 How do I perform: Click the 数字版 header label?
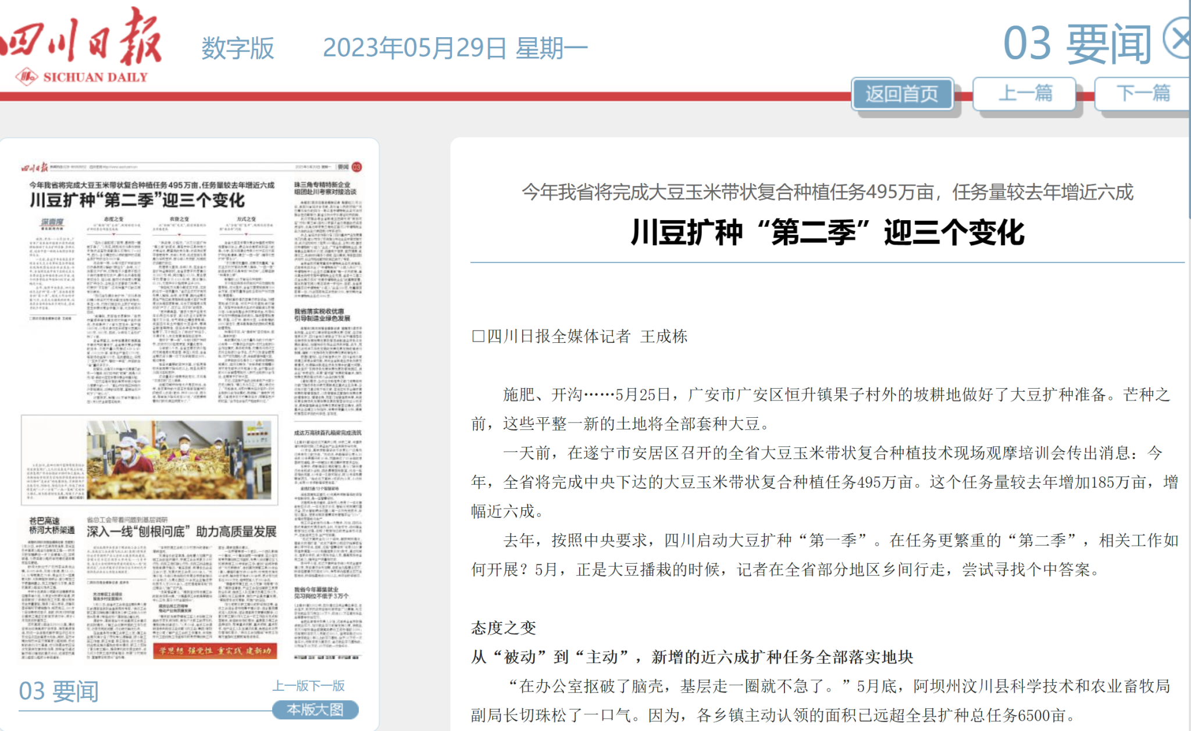click(237, 48)
